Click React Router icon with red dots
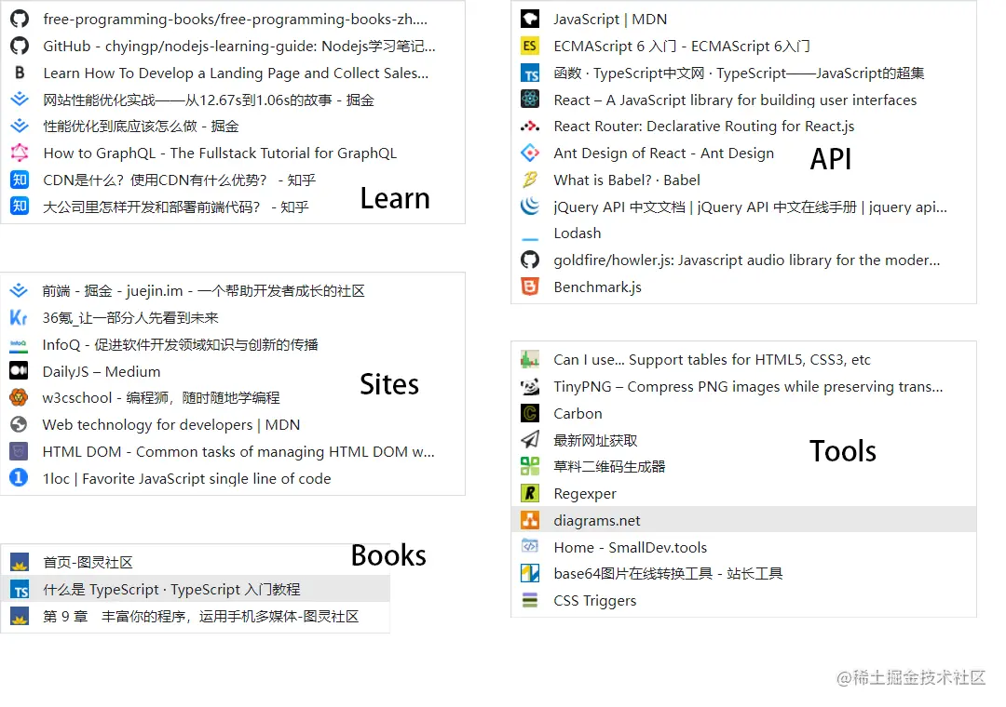This screenshot has width=1006, height=707. [530, 127]
